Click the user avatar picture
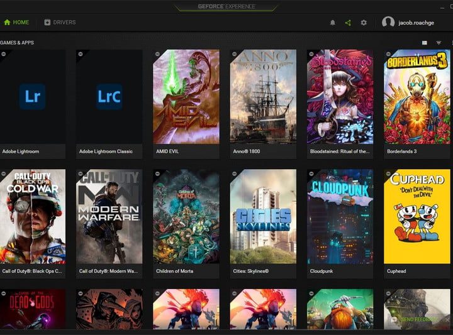This screenshot has width=453, height=335. (388, 22)
